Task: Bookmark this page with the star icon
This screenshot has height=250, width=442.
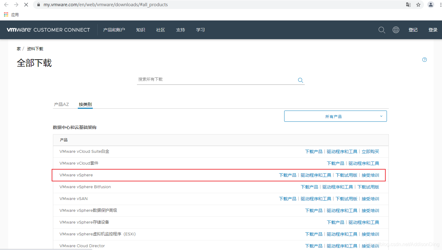Action: click(418, 5)
